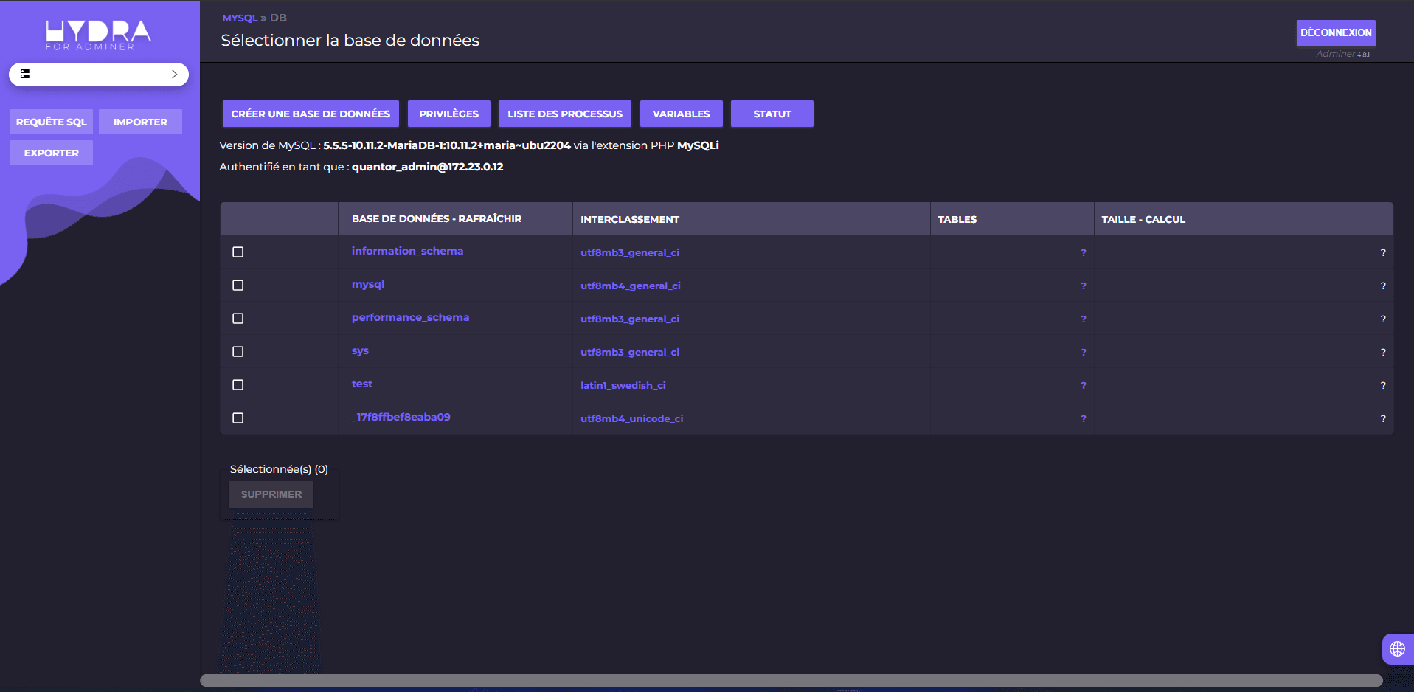Click Créer une base de données

[311, 114]
